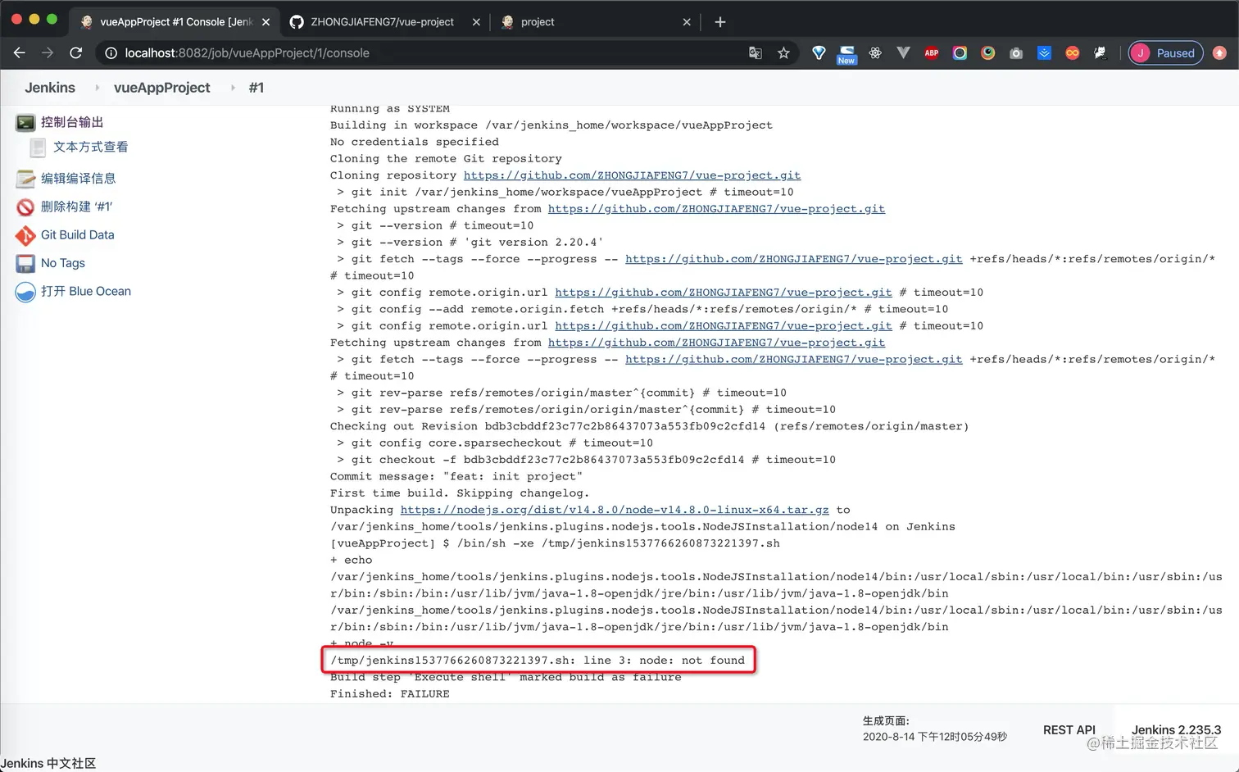The height and width of the screenshot is (772, 1239).
Task: Click the browser update icon at toolbar end
Action: pos(1219,53)
